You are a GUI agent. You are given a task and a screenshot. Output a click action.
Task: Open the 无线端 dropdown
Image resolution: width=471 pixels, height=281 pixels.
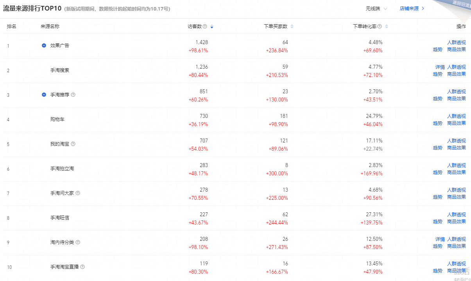376,9
